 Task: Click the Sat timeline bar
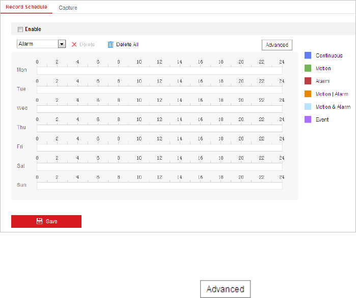click(159, 167)
